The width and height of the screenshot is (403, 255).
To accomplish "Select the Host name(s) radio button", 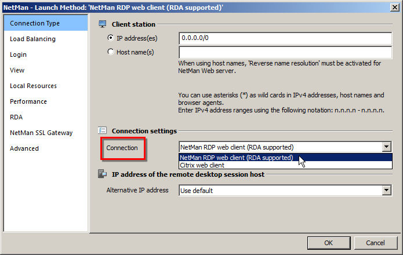I will tap(111, 52).
